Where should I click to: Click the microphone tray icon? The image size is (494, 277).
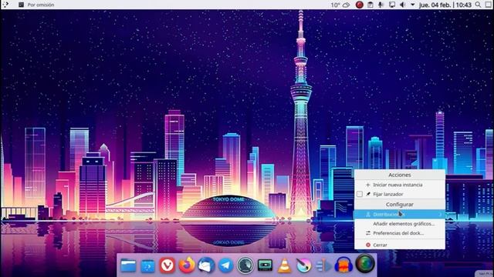(x=381, y=5)
